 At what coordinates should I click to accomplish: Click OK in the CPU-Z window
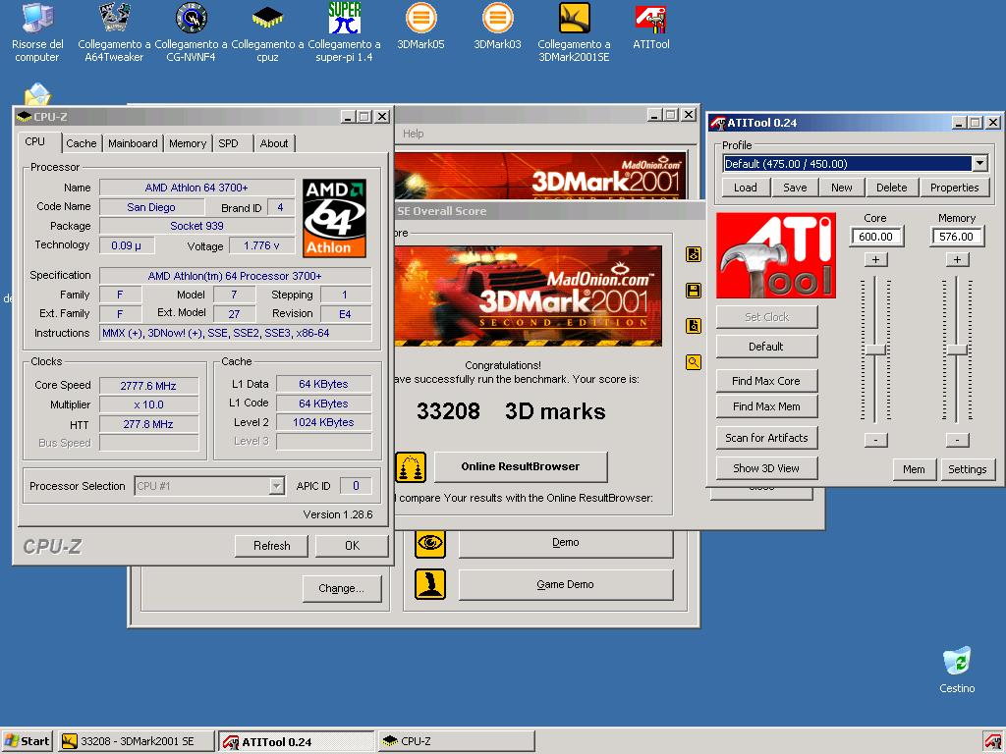(x=352, y=546)
